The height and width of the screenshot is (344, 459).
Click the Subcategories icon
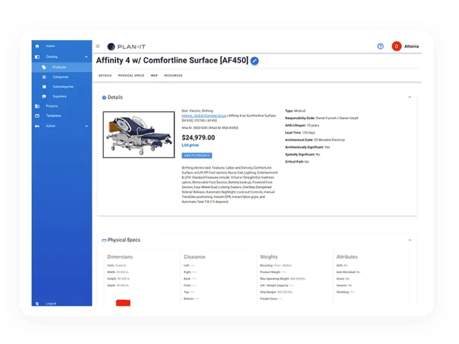(44, 87)
